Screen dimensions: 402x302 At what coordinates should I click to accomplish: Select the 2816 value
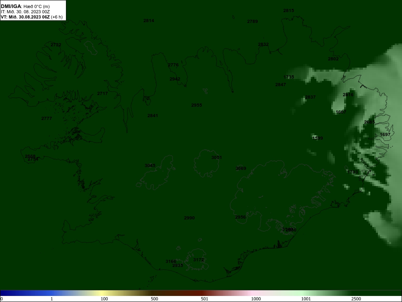pyautogui.click(x=348, y=95)
